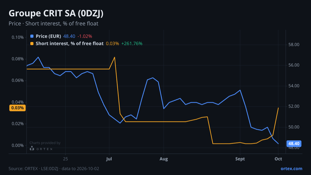The height and width of the screenshot is (175, 311).
Task: Click the 50.00 right axis label
Action: (294, 127)
